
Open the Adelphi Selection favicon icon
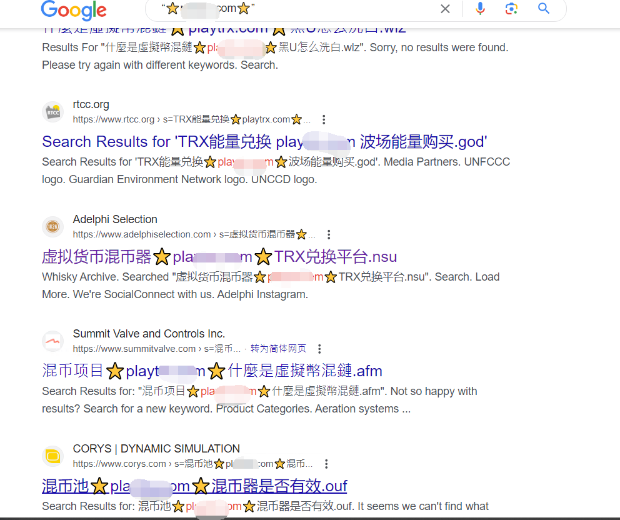[x=53, y=227]
